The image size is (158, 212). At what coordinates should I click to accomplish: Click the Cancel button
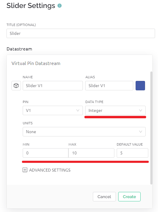click(104, 197)
